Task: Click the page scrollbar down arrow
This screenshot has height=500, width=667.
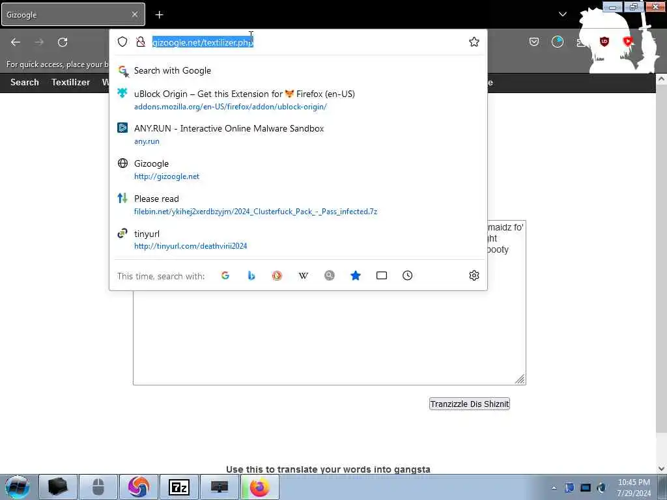Action: [x=662, y=469]
